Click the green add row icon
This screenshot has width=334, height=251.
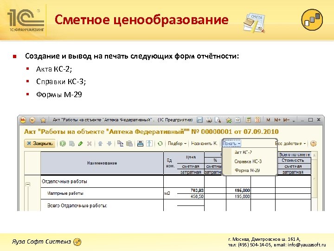(x=63, y=144)
